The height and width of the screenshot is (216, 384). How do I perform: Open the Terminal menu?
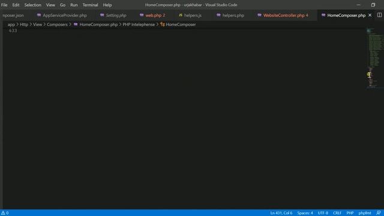click(90, 5)
